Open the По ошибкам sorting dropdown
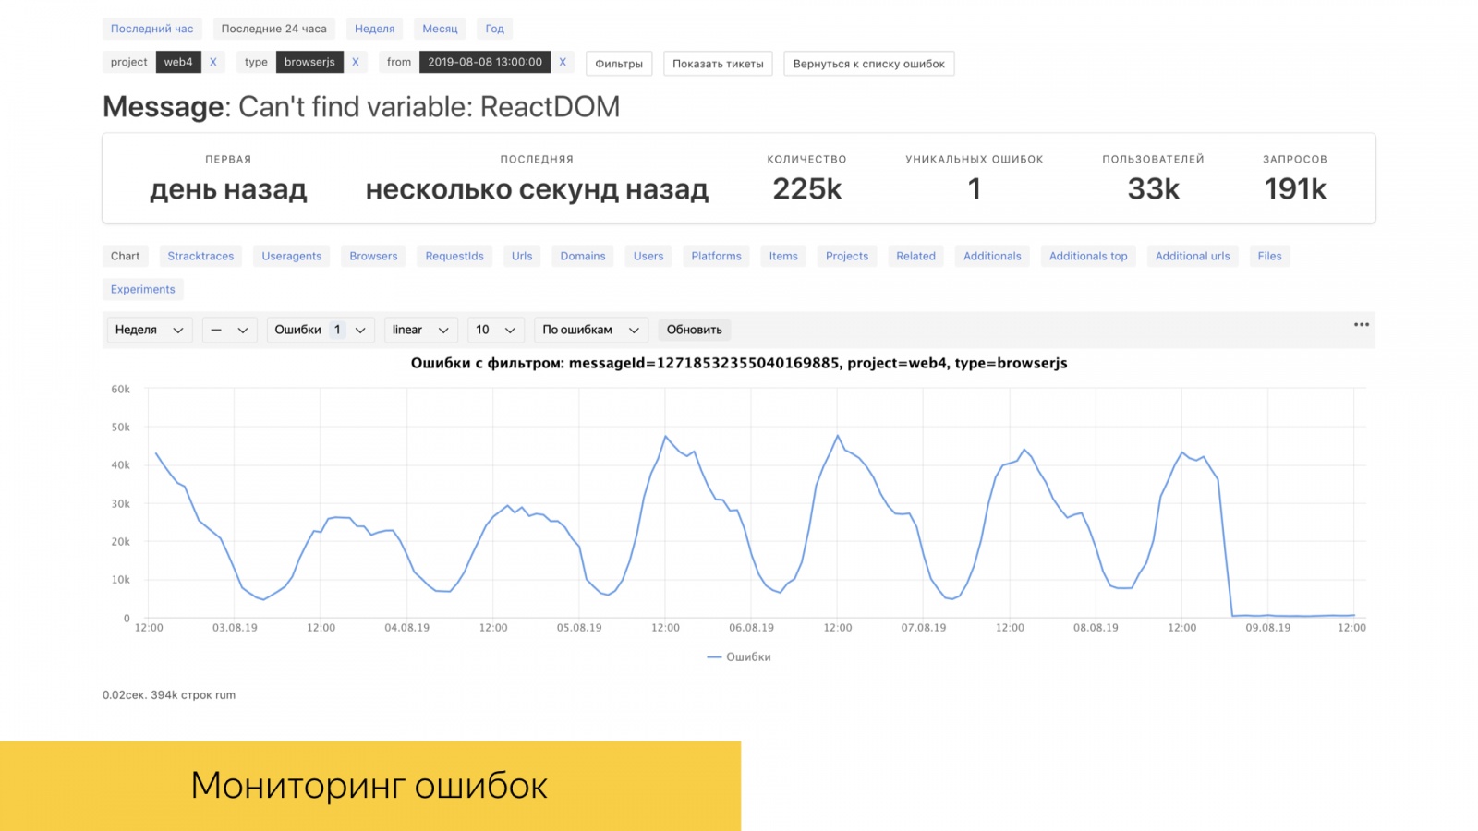The image size is (1478, 831). (590, 330)
